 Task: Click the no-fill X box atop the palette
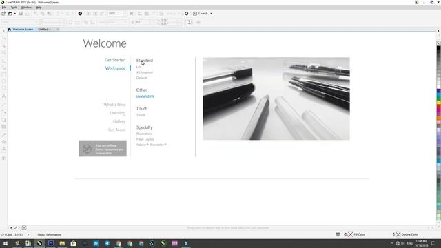click(x=438, y=43)
